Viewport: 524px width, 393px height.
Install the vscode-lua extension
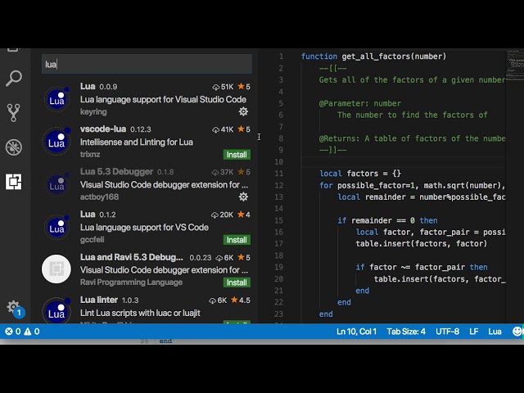tap(237, 155)
